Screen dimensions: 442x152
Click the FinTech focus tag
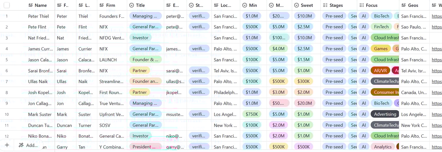point(382,27)
